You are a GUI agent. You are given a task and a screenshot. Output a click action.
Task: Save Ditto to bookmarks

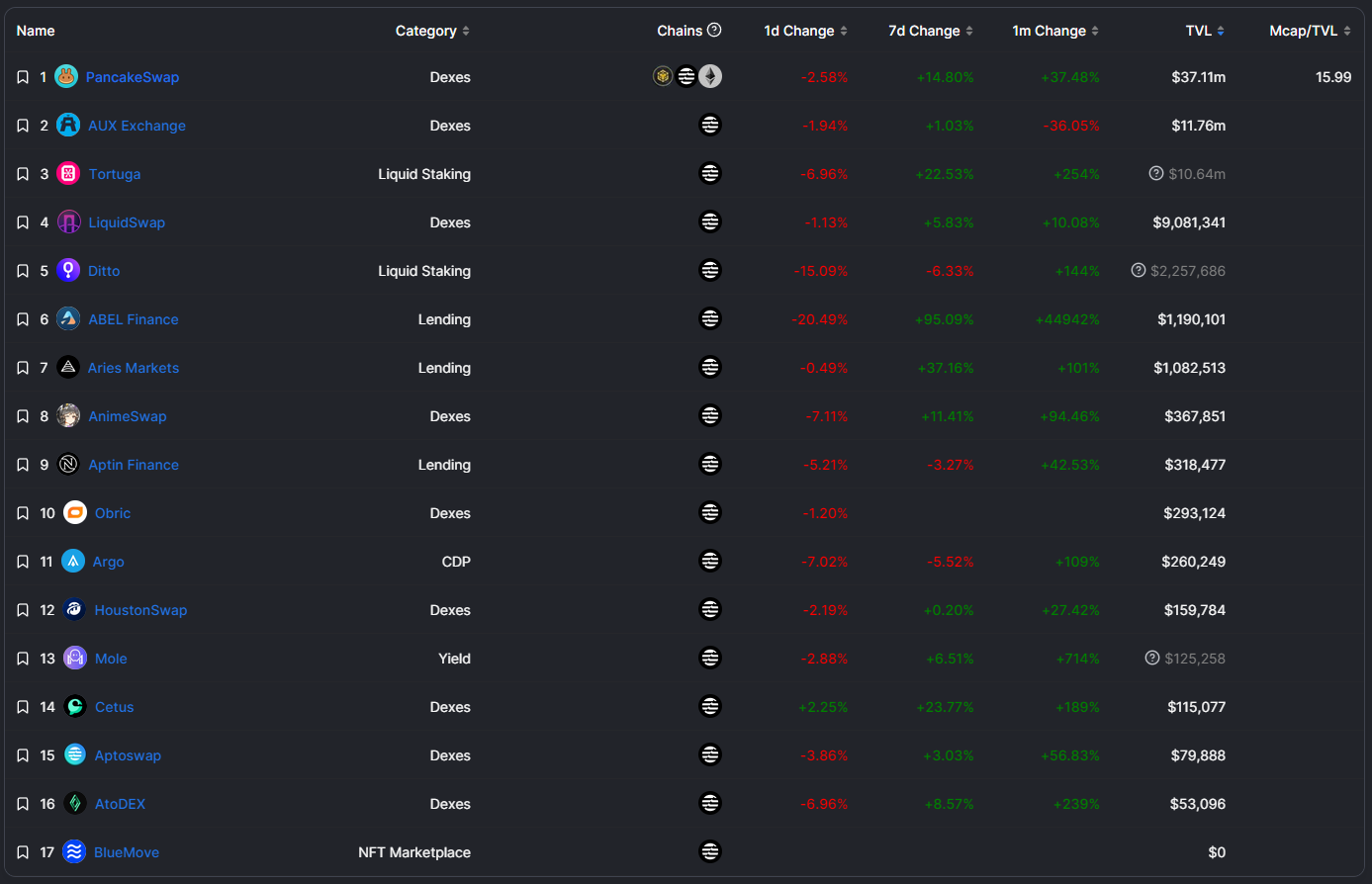(x=23, y=271)
